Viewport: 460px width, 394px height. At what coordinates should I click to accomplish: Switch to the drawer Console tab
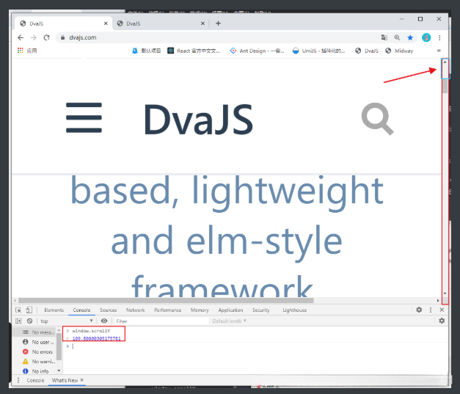35,380
